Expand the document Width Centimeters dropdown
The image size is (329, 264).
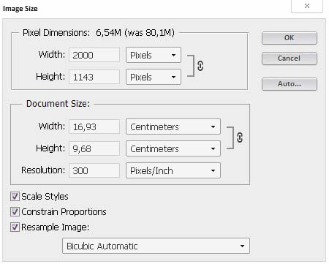coord(173,127)
